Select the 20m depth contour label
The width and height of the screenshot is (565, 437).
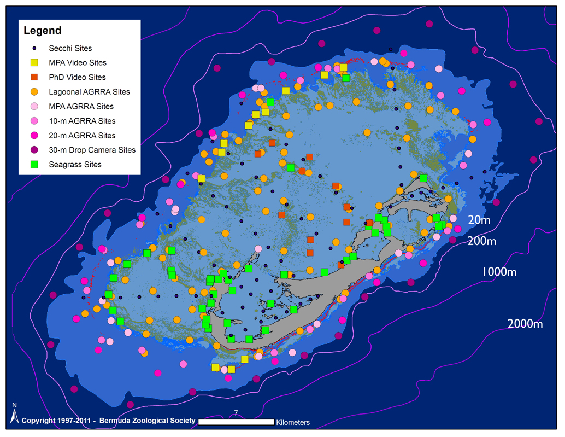click(x=480, y=220)
